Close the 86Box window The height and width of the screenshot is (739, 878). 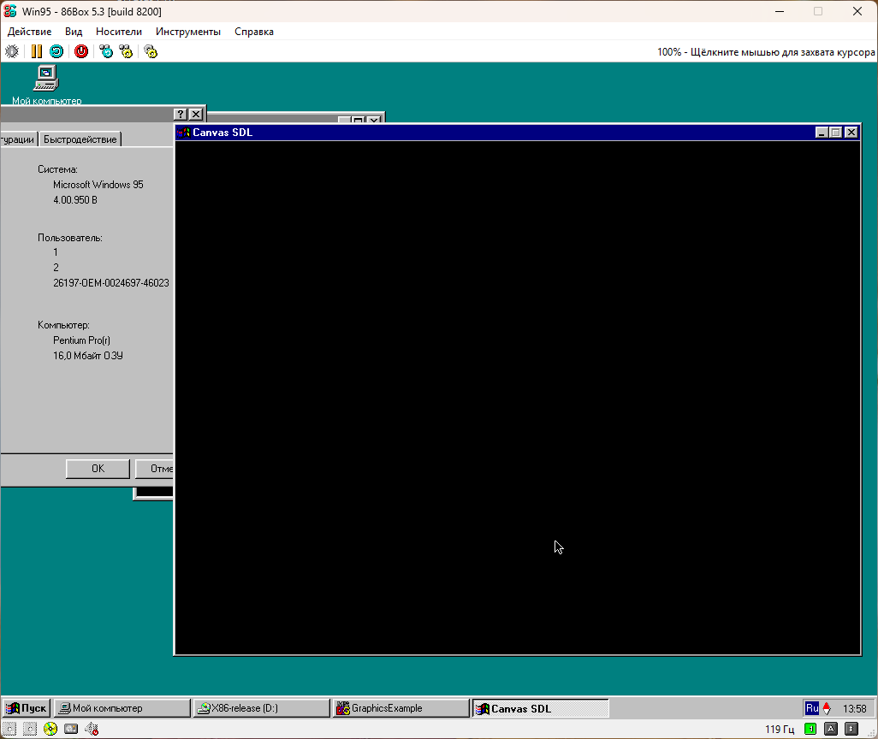[857, 11]
